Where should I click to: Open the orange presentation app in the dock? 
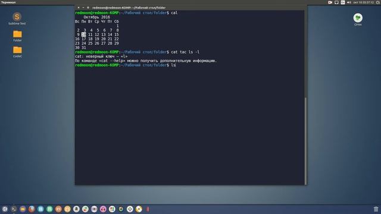click(58, 209)
